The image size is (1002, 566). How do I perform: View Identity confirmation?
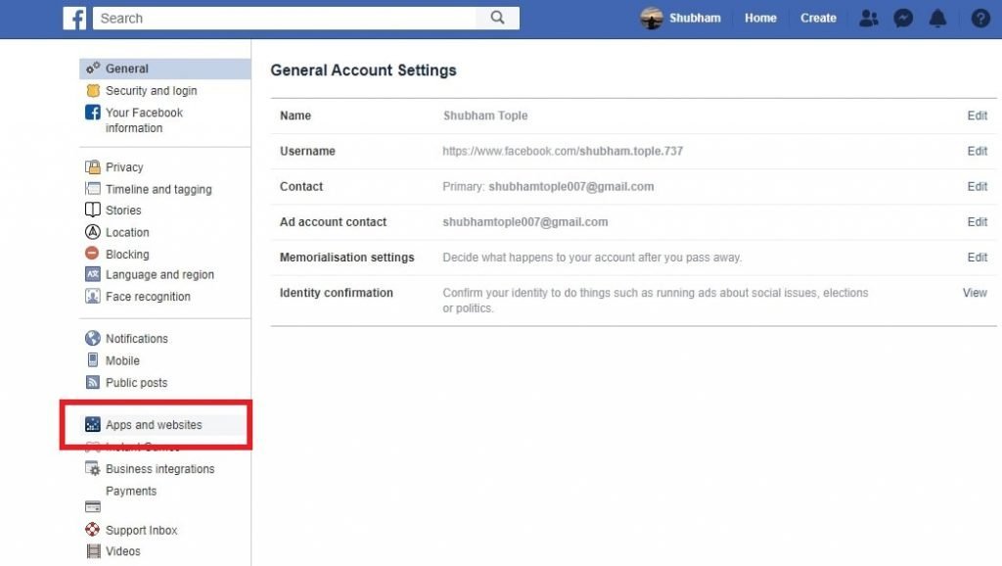[x=975, y=293]
